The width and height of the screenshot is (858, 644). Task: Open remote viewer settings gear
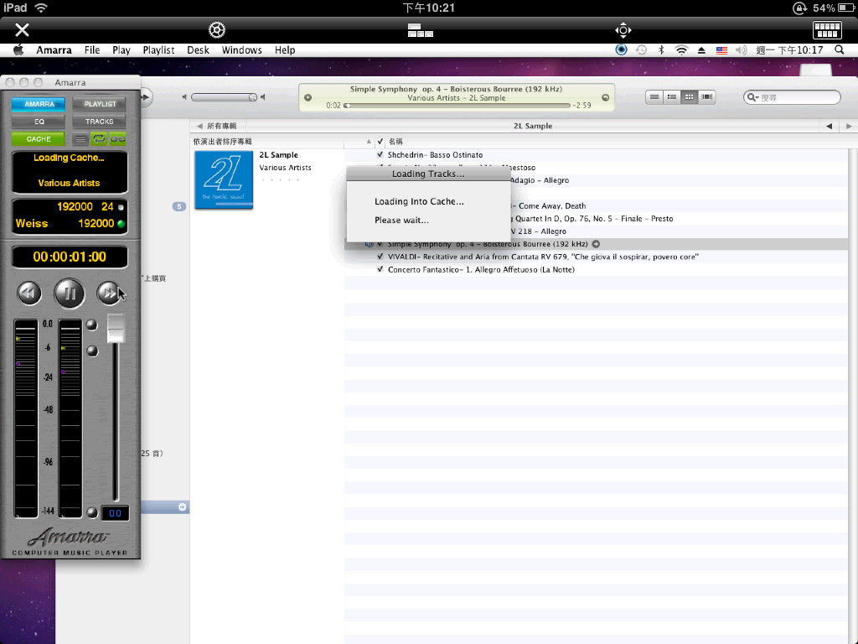tap(217, 29)
